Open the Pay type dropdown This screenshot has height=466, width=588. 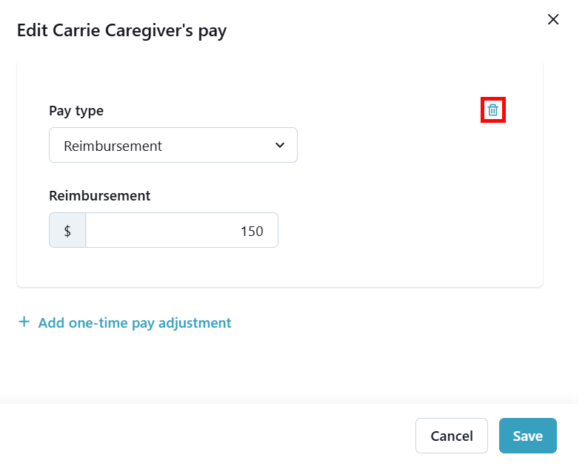(173, 146)
